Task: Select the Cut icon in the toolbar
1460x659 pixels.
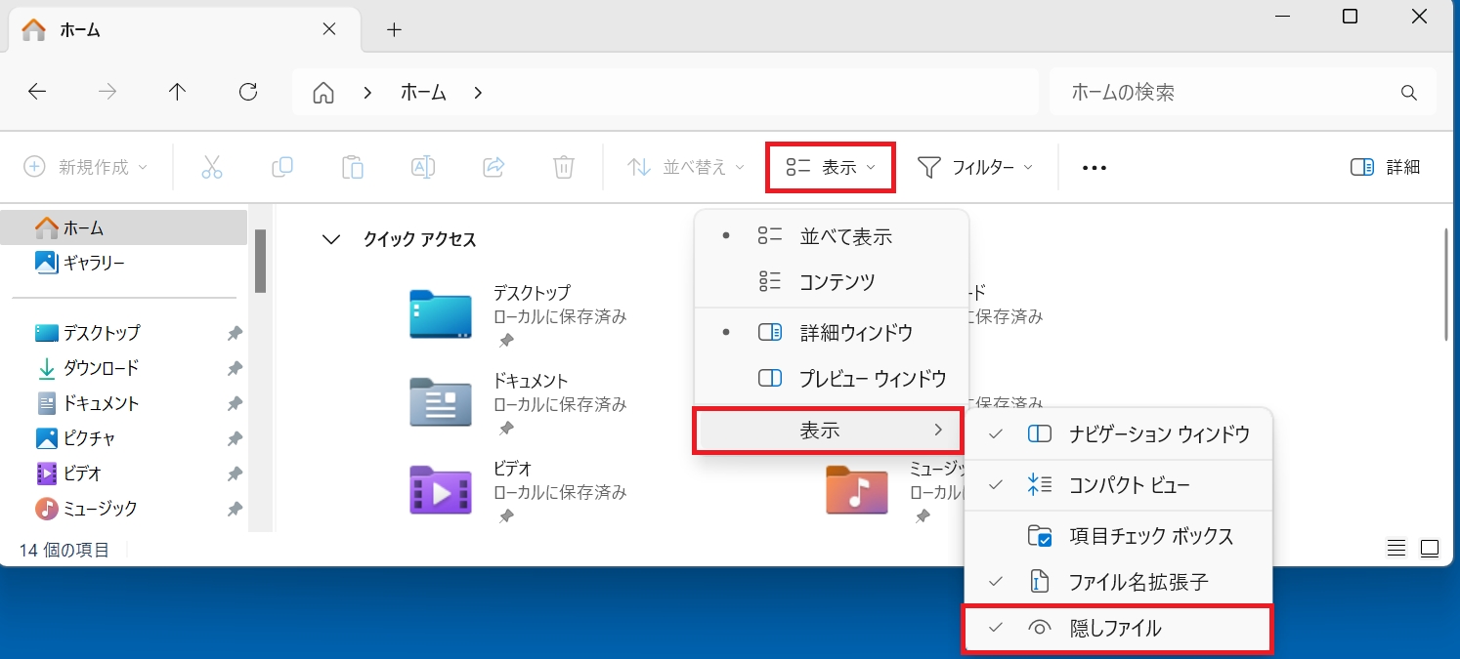Action: tap(212, 166)
